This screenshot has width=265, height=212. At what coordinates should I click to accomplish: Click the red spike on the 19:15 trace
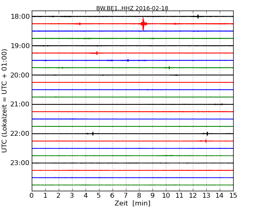pyautogui.click(x=97, y=53)
